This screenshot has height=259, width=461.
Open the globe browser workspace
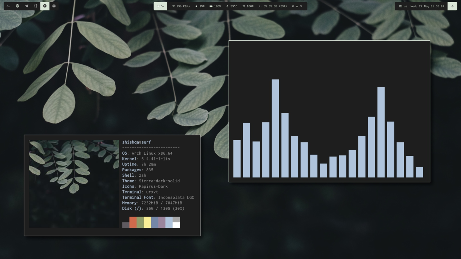click(x=17, y=6)
